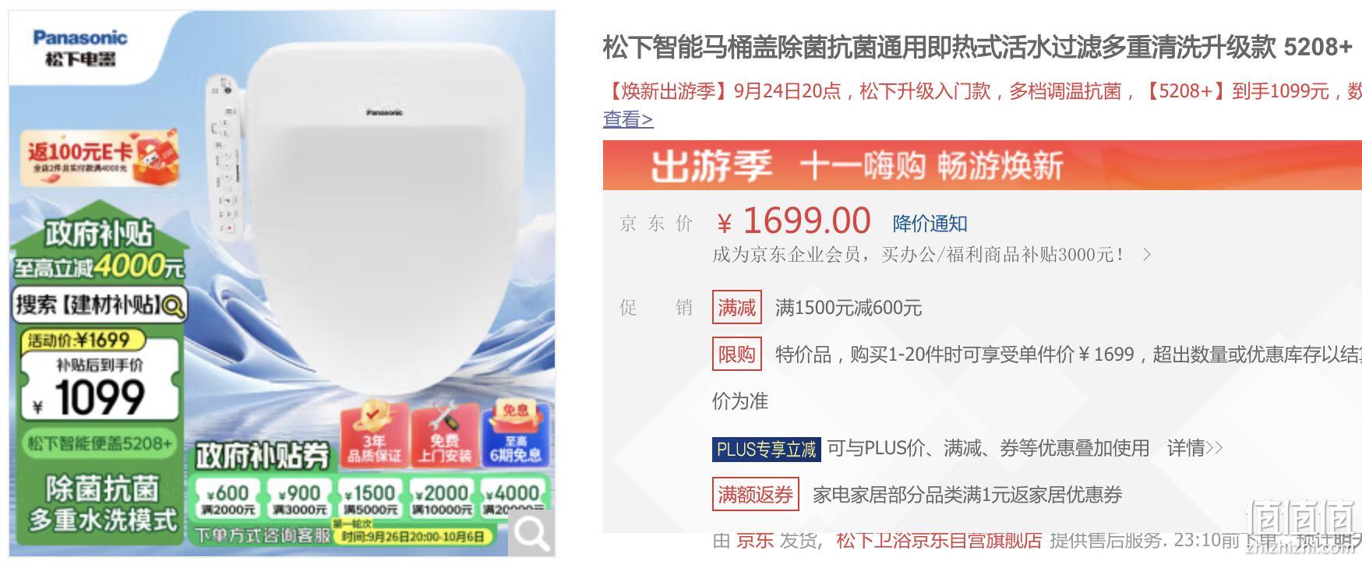The height and width of the screenshot is (561, 1362).
Task: Click the magnifier zoom icon on product image
Action: tap(532, 534)
